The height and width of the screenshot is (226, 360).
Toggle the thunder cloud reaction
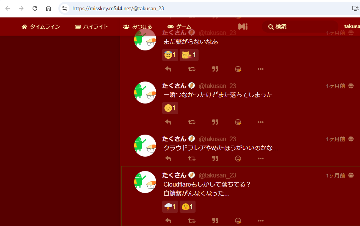pos(170,207)
